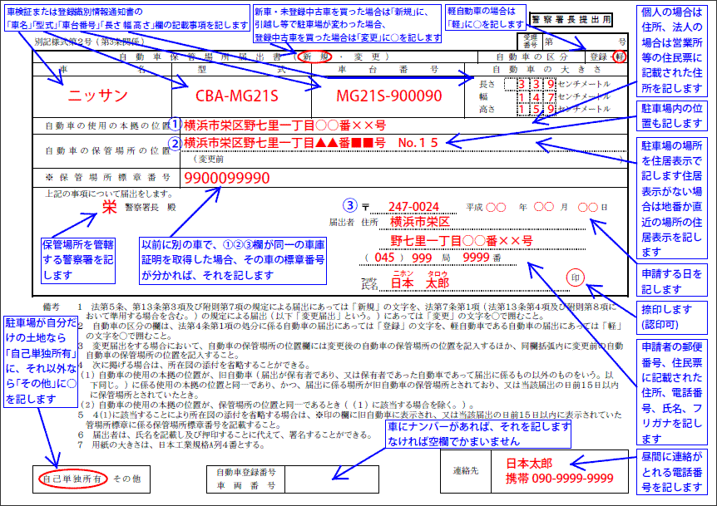
Task: Choose the その他 ownership option
Action: [126, 479]
